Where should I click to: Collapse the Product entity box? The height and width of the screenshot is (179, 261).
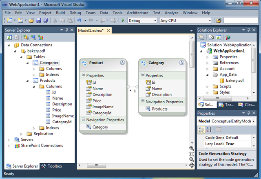click(x=122, y=63)
